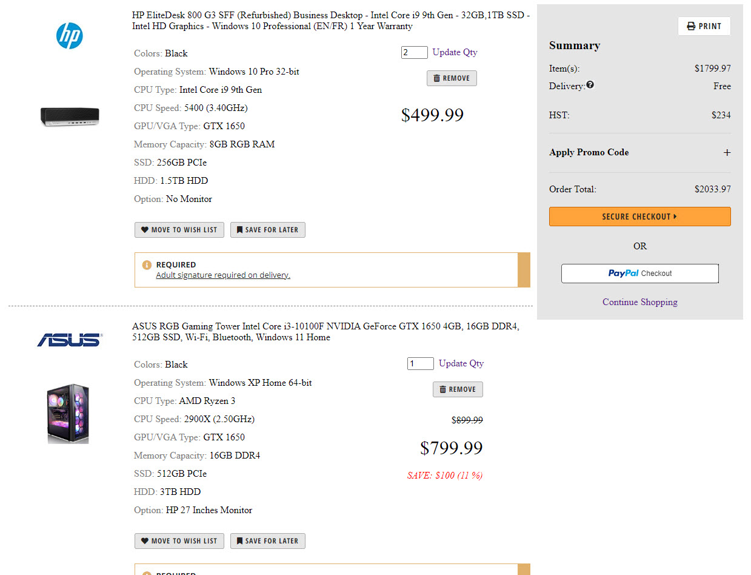
Task: Remove the HP EliteDesk from cart
Action: tap(452, 78)
